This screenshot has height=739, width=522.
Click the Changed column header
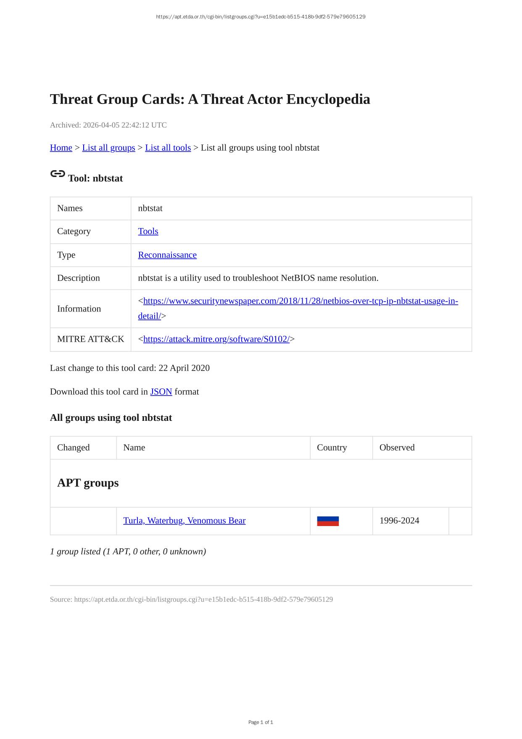coord(74,448)
